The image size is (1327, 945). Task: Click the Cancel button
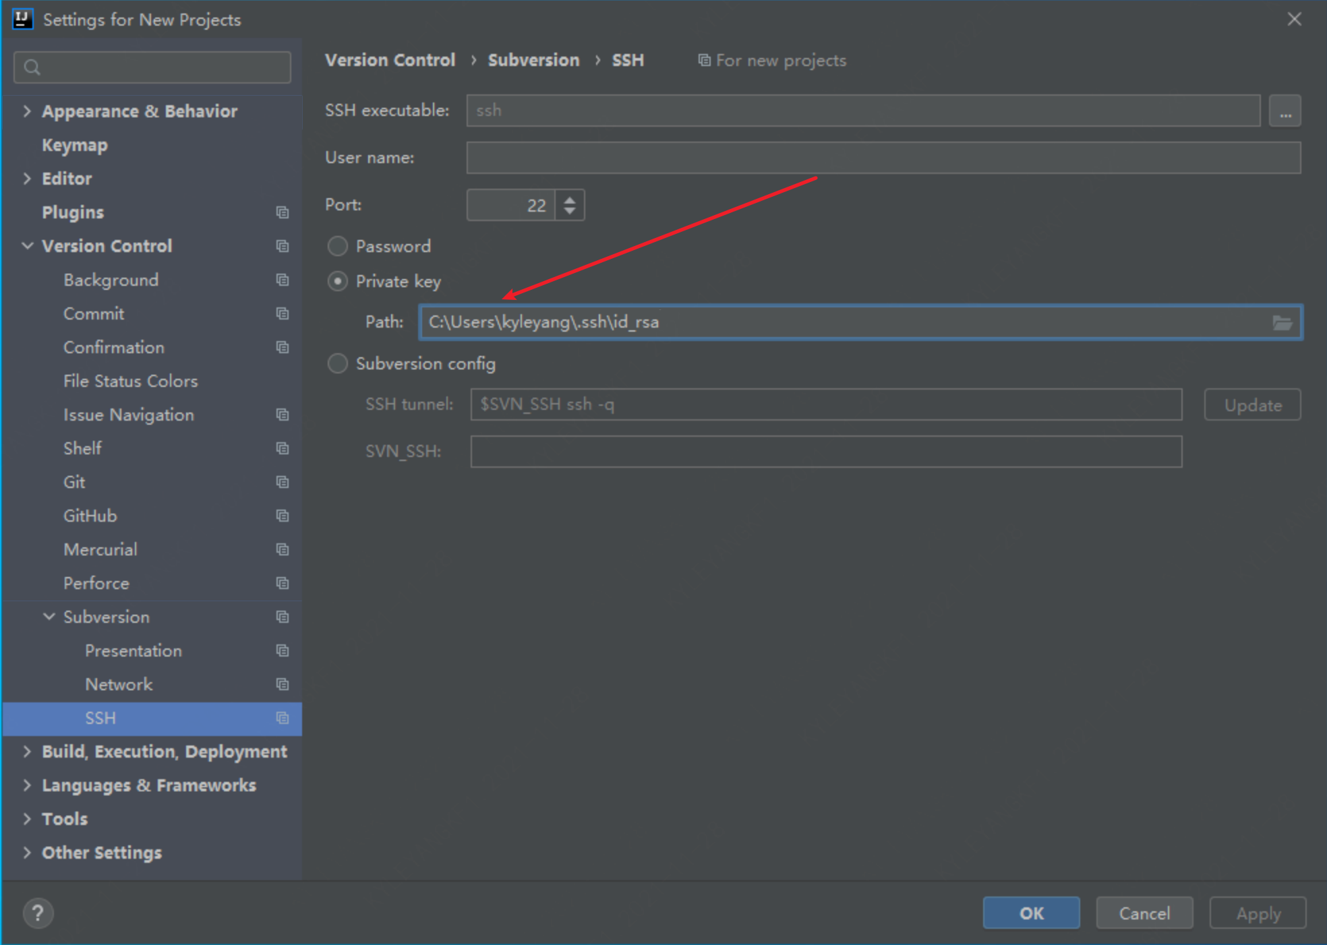pyautogui.click(x=1144, y=913)
